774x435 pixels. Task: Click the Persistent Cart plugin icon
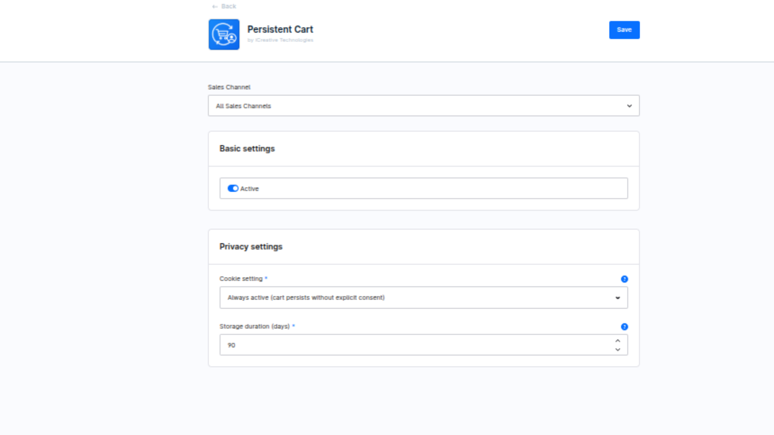[224, 34]
